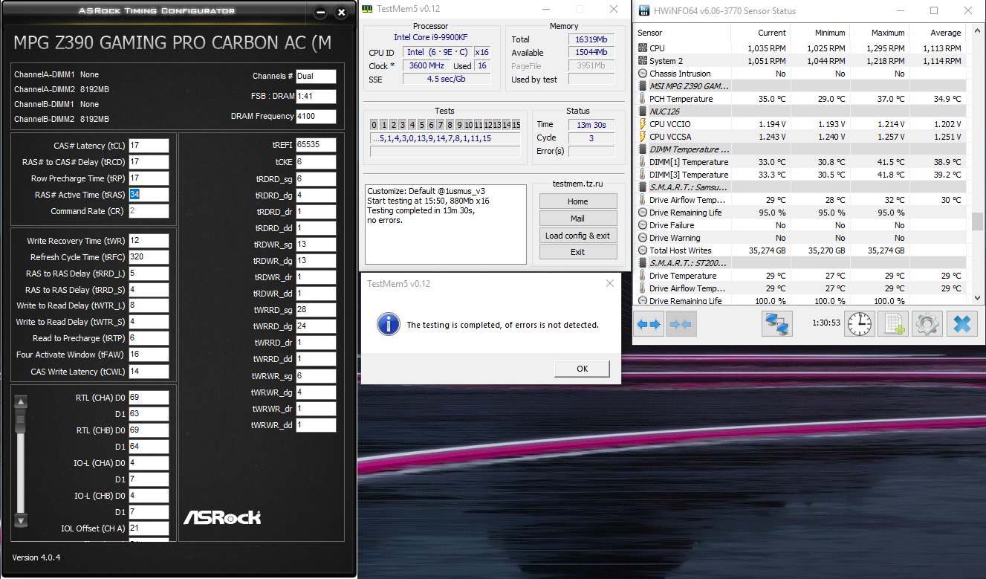The height and width of the screenshot is (579, 986).
Task: Click the Refresh Cycle Time (tRFC) field
Action: click(149, 257)
